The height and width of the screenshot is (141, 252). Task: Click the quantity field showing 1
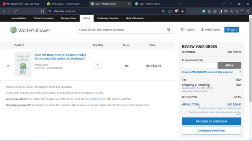97,65
